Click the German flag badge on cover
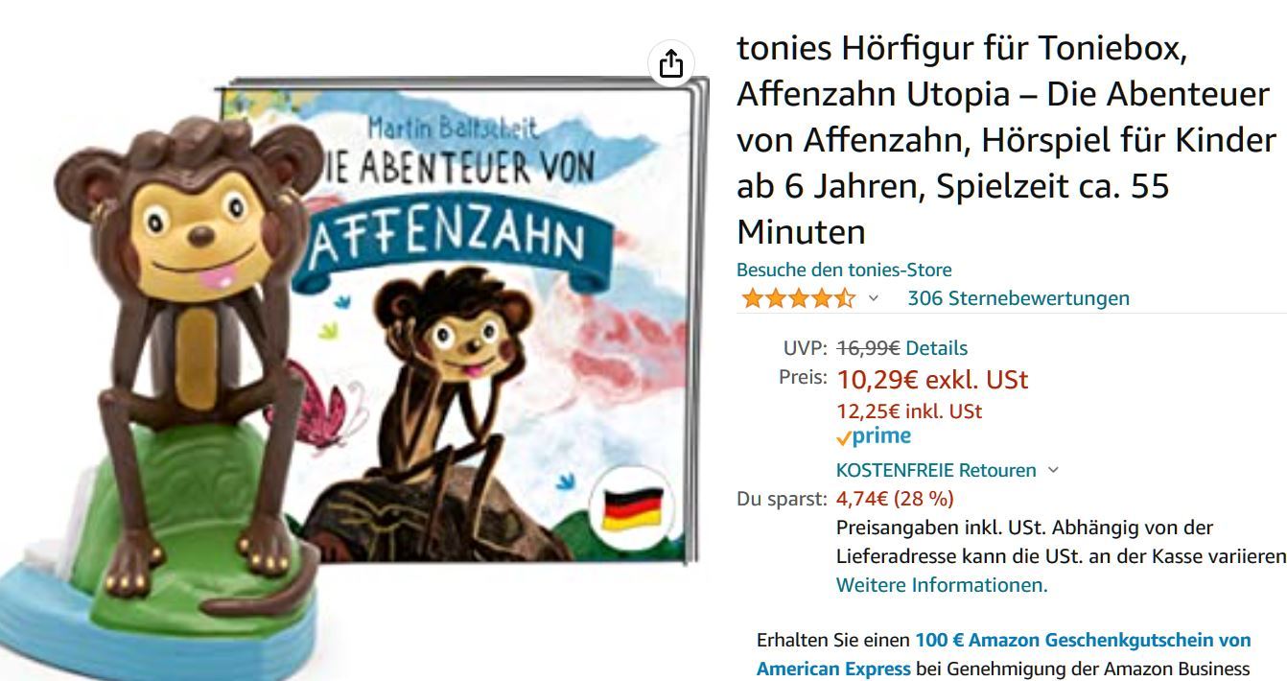The height and width of the screenshot is (681, 1287). click(x=633, y=506)
